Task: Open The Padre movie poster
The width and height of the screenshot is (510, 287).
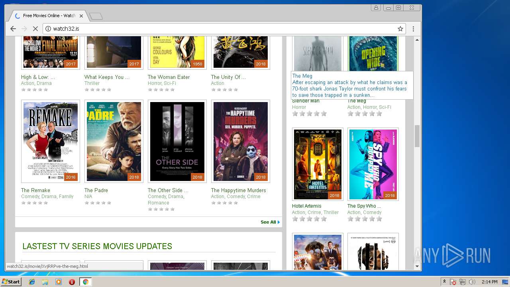Action: [114, 141]
